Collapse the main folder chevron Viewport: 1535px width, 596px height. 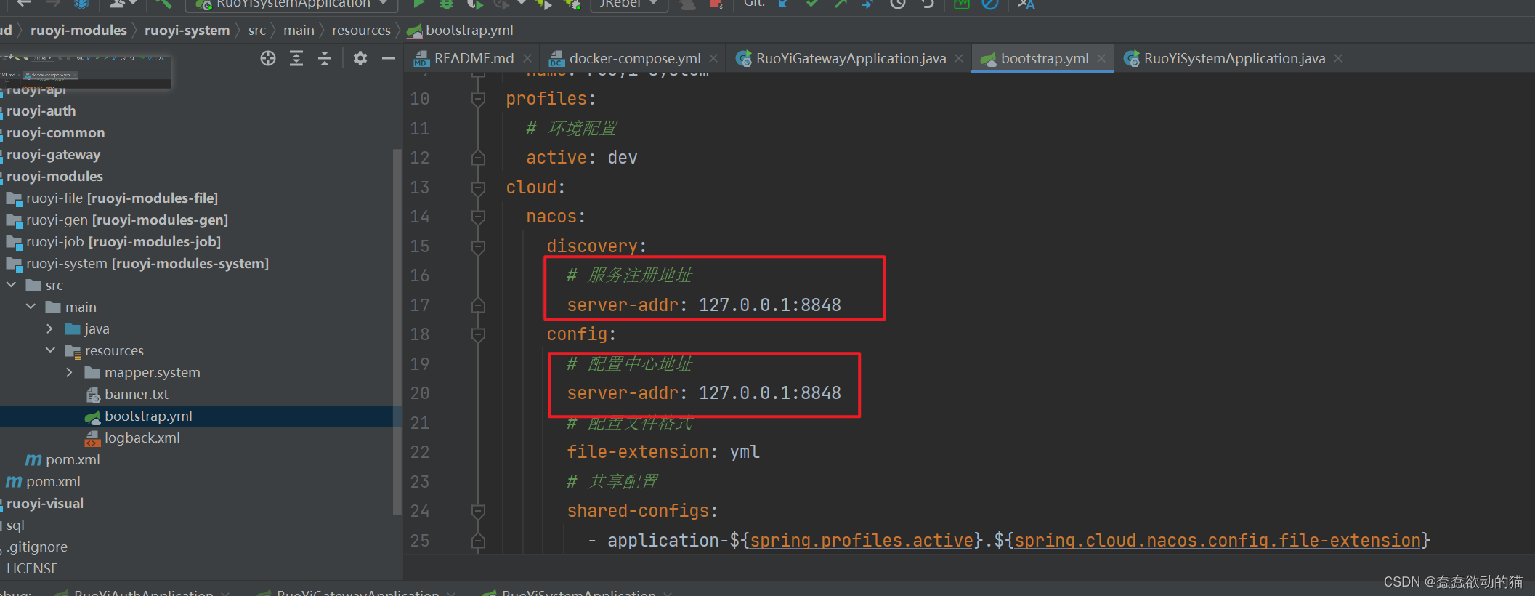point(31,307)
